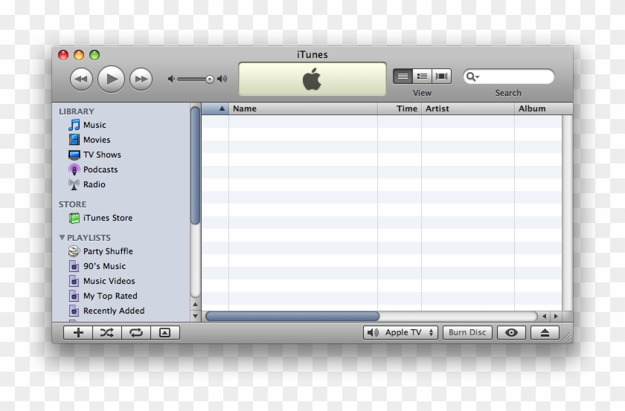Sort by the Name column header
The height and width of the screenshot is (411, 625).
[x=303, y=109]
